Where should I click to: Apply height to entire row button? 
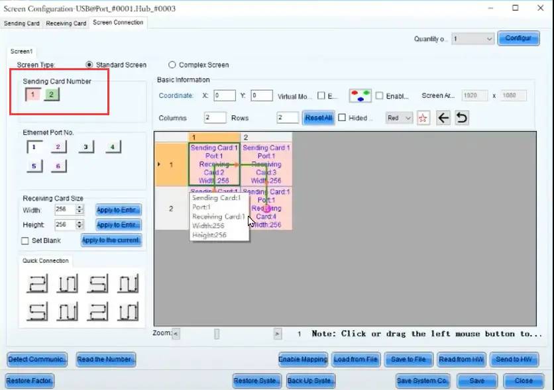tap(119, 225)
